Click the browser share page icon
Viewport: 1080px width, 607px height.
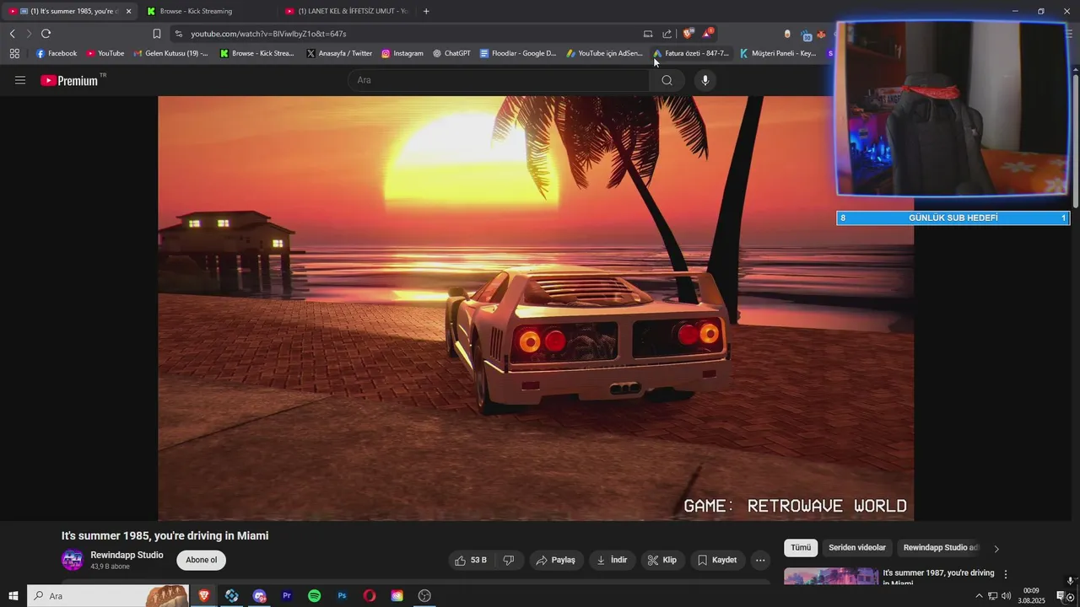pos(667,34)
